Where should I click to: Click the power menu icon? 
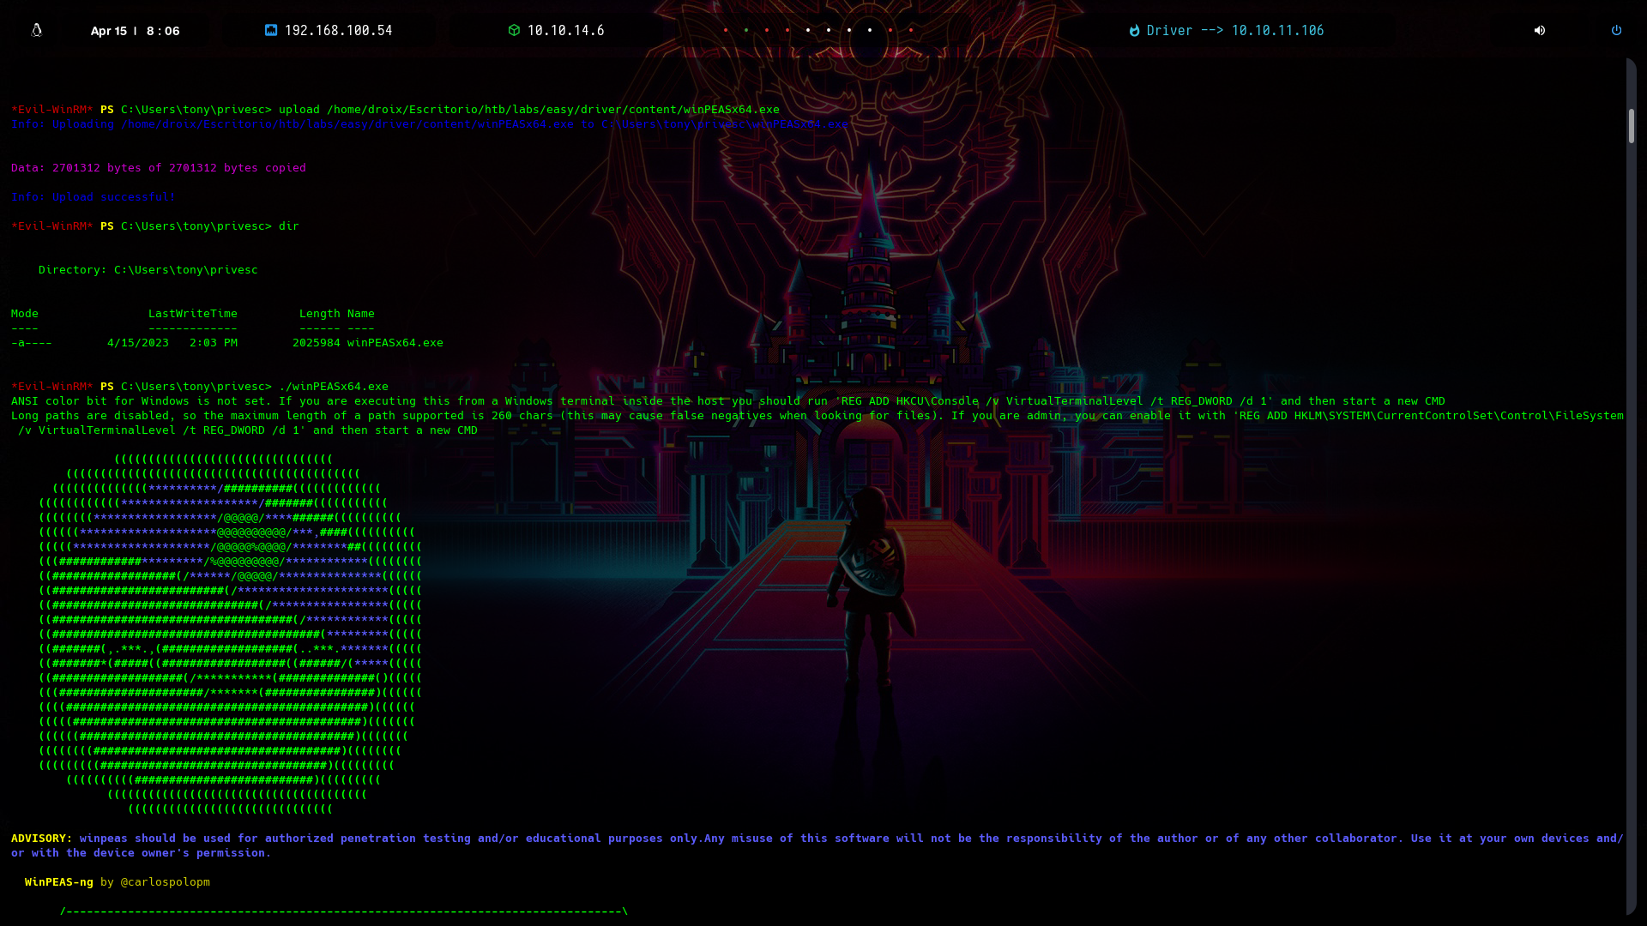coord(1616,30)
